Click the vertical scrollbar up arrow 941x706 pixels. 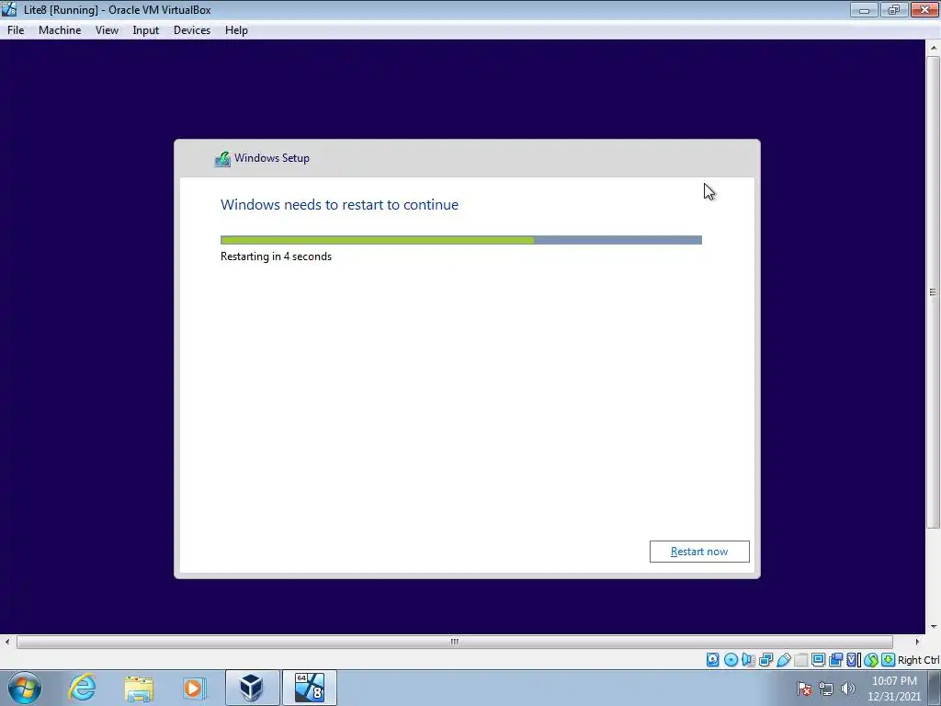click(934, 48)
